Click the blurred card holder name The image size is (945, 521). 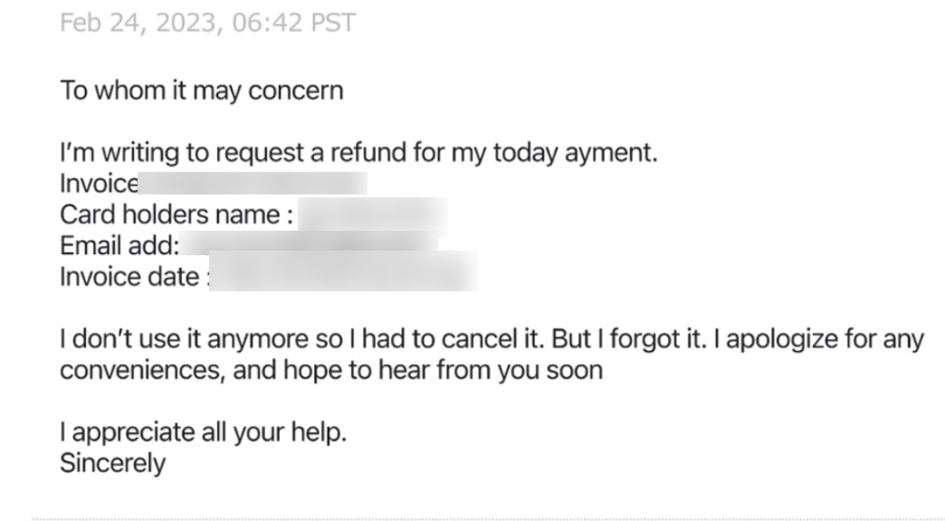click(373, 216)
